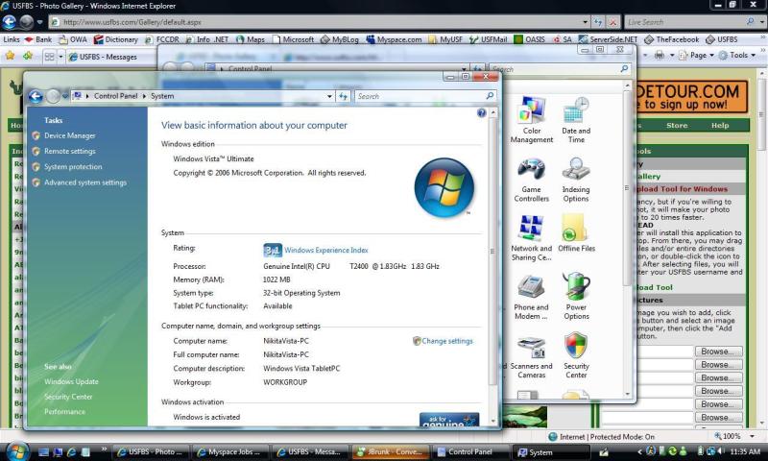Click the System window search field
The image size is (768, 461).
420,96
